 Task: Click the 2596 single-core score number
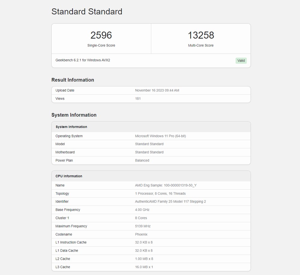coord(101,35)
